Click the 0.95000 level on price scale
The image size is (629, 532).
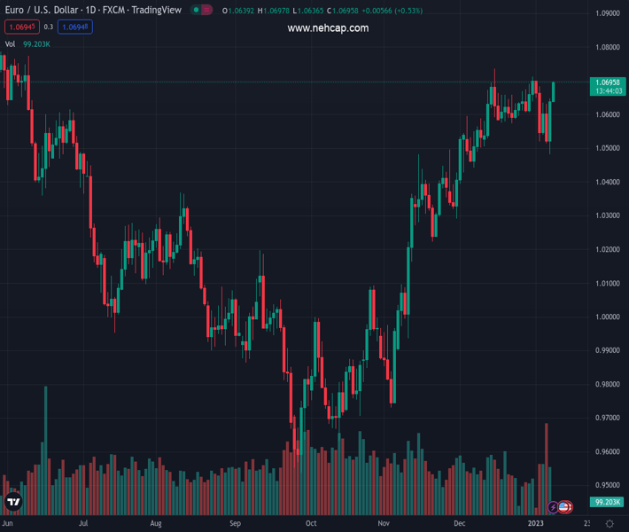(x=607, y=485)
